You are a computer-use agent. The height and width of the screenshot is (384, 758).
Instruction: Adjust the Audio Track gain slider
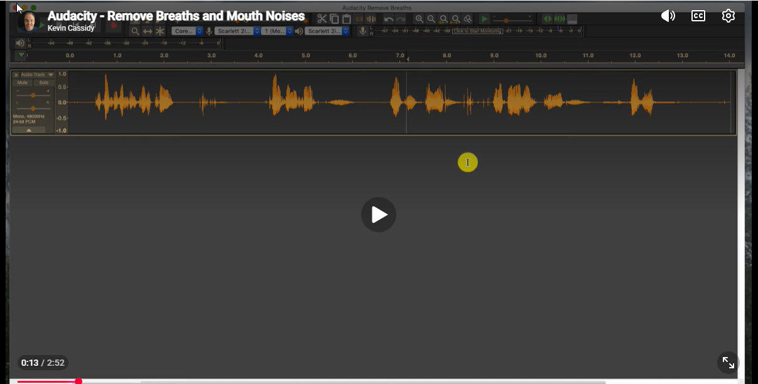point(33,95)
